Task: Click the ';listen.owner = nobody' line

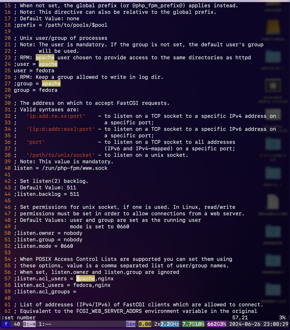Action: 48,233
